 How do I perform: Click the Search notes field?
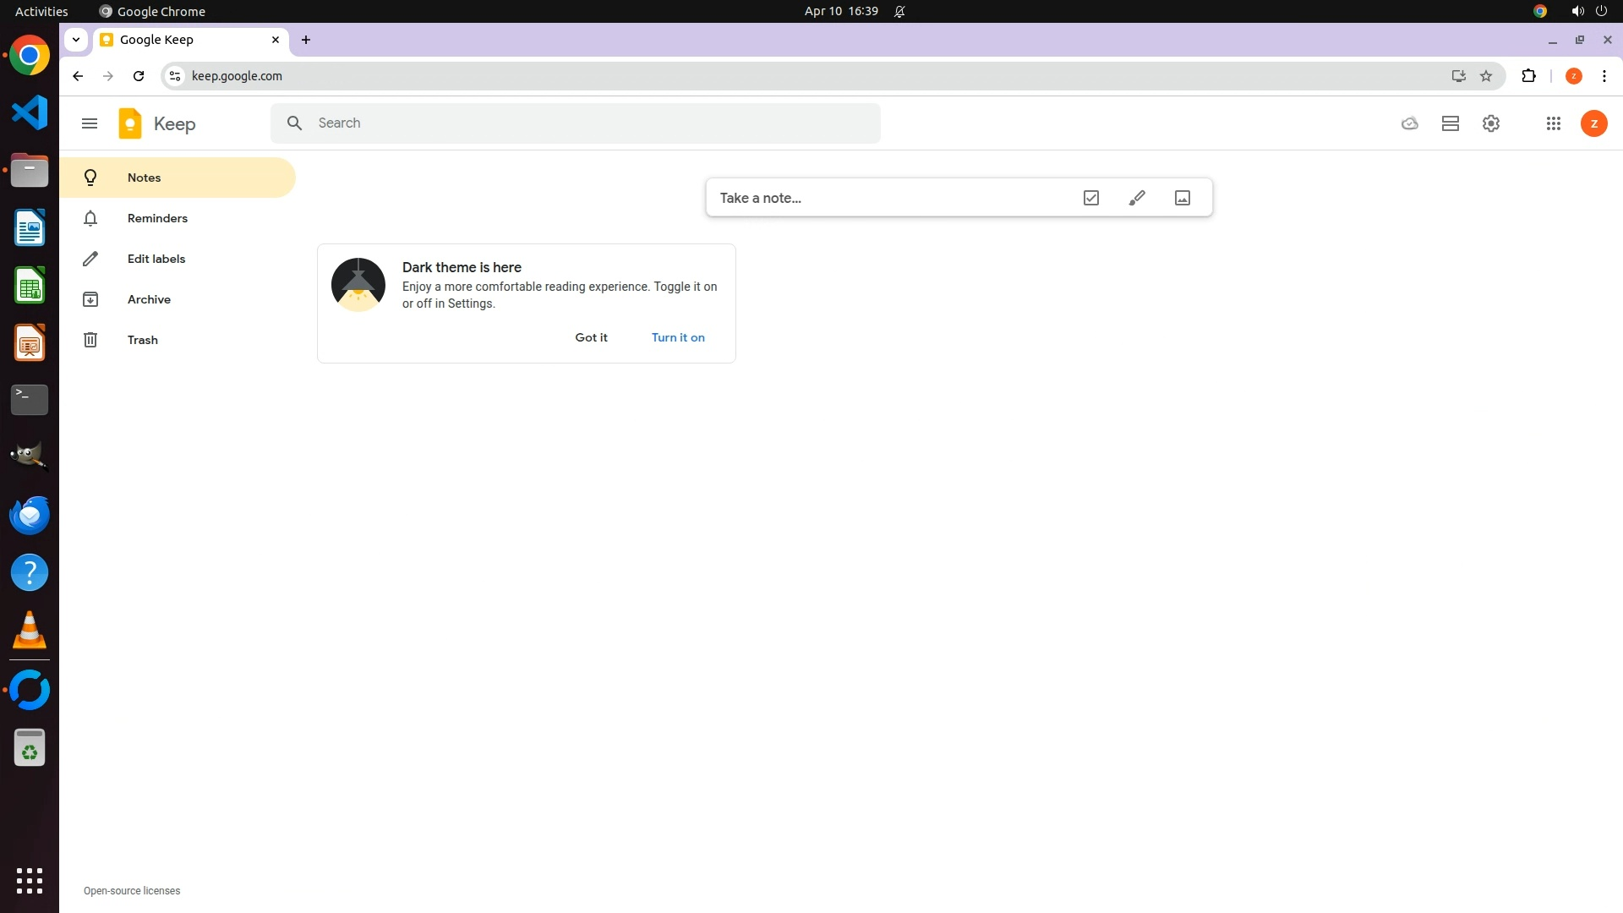[x=592, y=123]
